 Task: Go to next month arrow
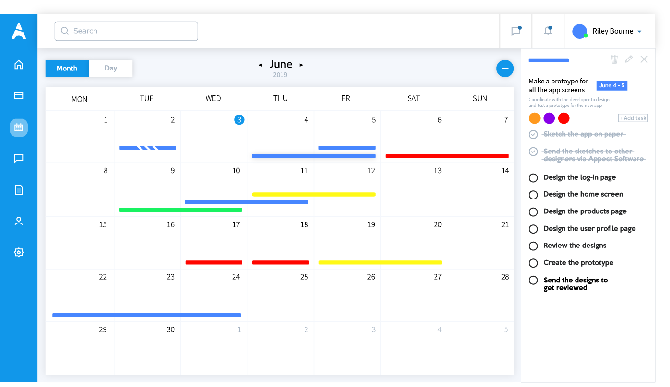pos(301,65)
